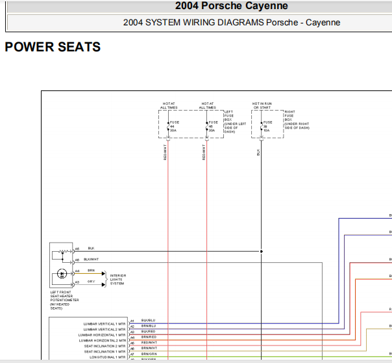This screenshot has height=363, width=392.
Task: Click 'HOT IN RUN OR START' label
Action: pyautogui.click(x=262, y=105)
